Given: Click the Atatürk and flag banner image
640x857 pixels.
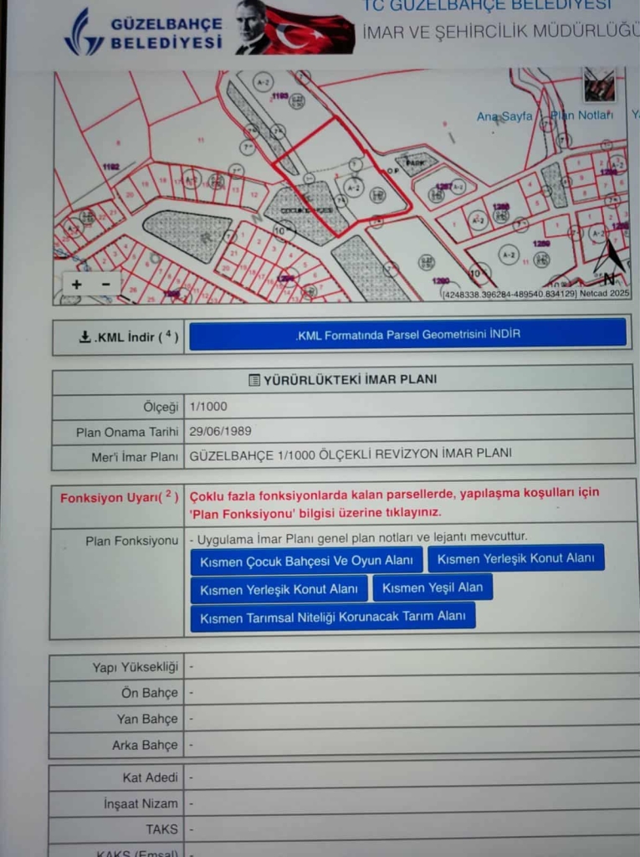Looking at the screenshot, I should (294, 28).
